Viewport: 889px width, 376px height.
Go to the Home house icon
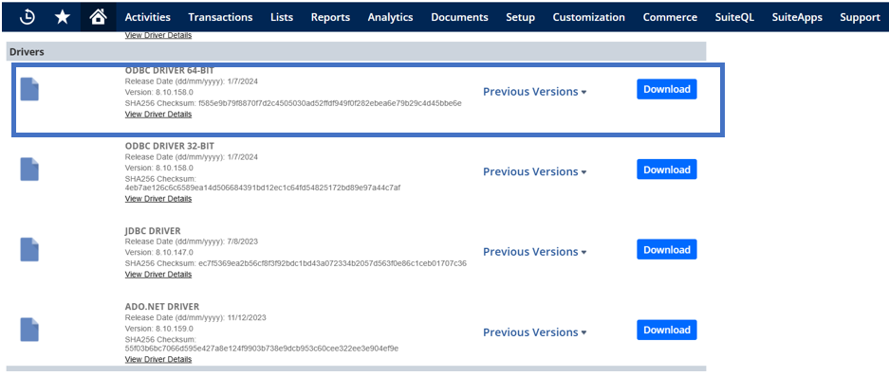98,17
